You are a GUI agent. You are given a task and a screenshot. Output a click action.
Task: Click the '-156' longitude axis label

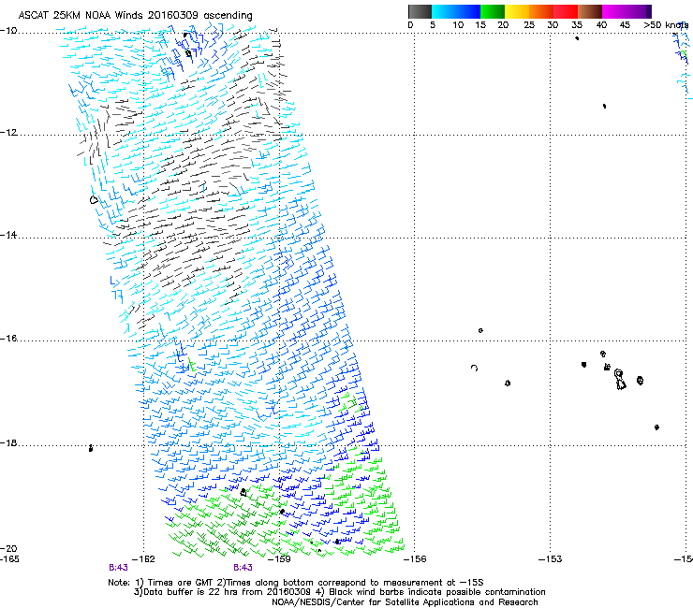click(x=415, y=559)
